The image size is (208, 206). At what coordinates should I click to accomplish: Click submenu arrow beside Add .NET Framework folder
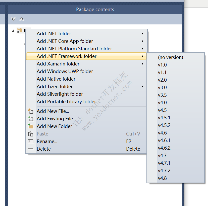(142, 56)
